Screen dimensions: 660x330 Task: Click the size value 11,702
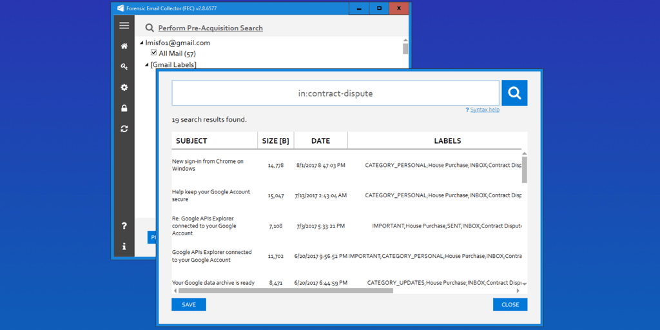(276, 256)
